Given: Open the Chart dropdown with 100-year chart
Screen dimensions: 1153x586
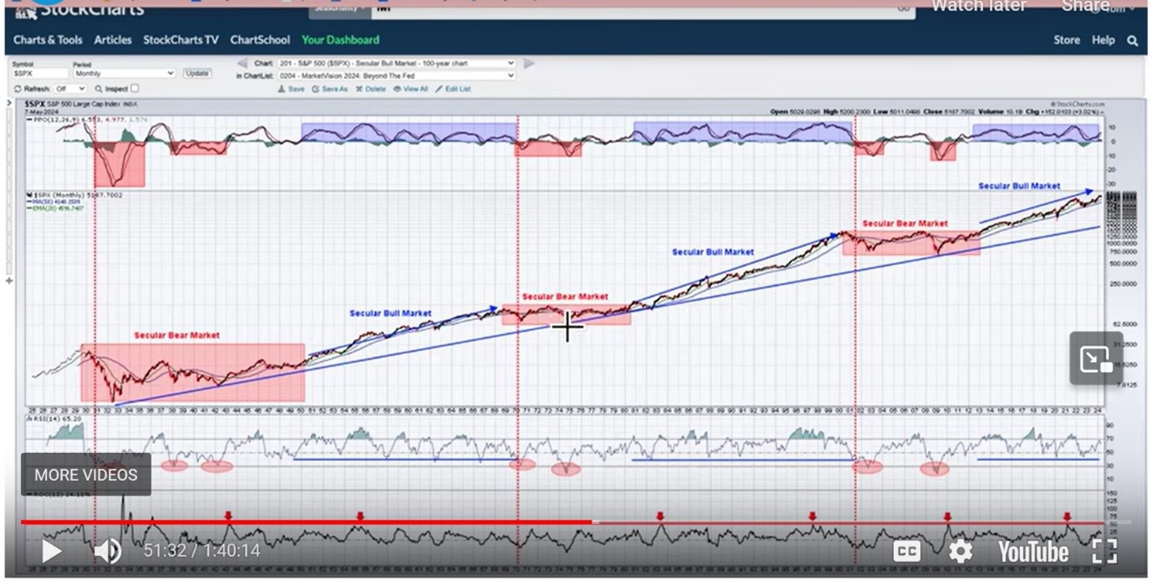Looking at the screenshot, I should click(x=396, y=64).
